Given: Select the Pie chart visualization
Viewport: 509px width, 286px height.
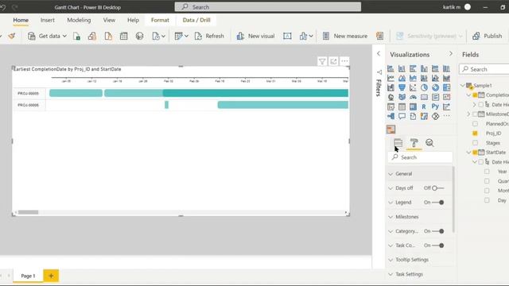Looking at the screenshot, I should [x=424, y=87].
